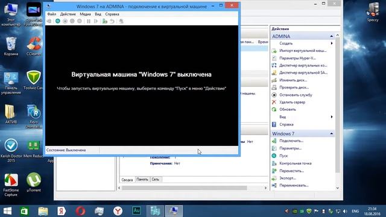Click the Checkpoint toolbar icon
Screen dimensions: 386x217
105,21
